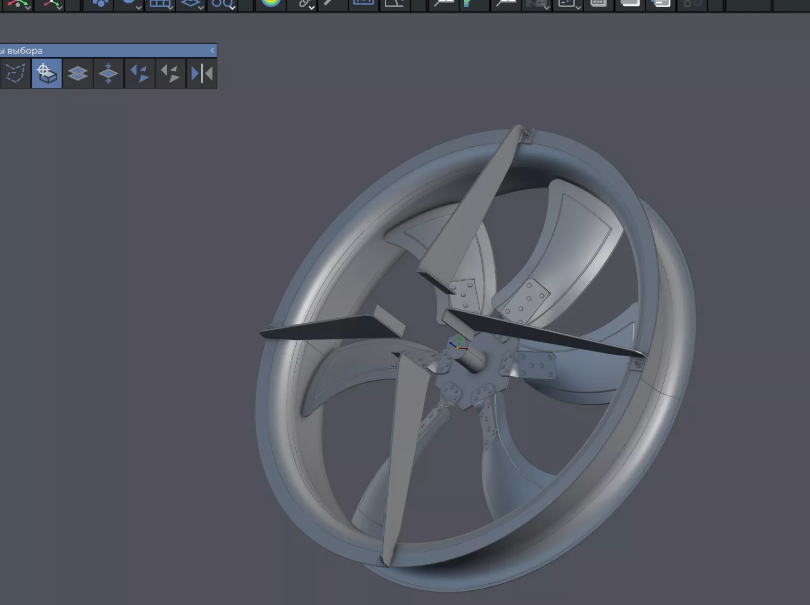810x605 pixels.
Task: Toggle the active select-by-body tool
Action: (x=47, y=73)
